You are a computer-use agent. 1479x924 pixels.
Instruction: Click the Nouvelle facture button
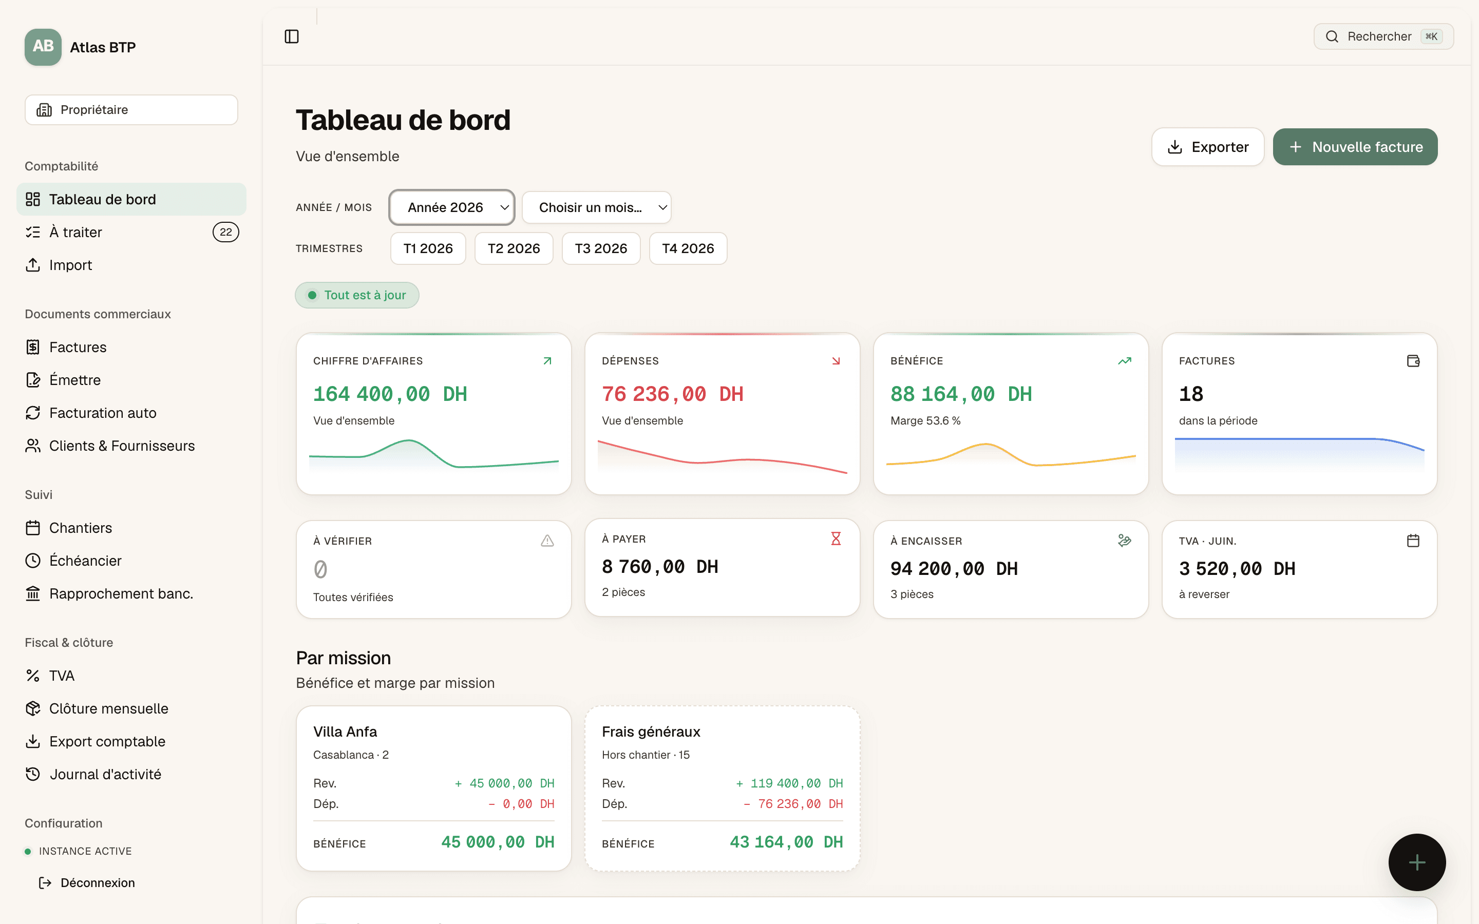coord(1355,147)
